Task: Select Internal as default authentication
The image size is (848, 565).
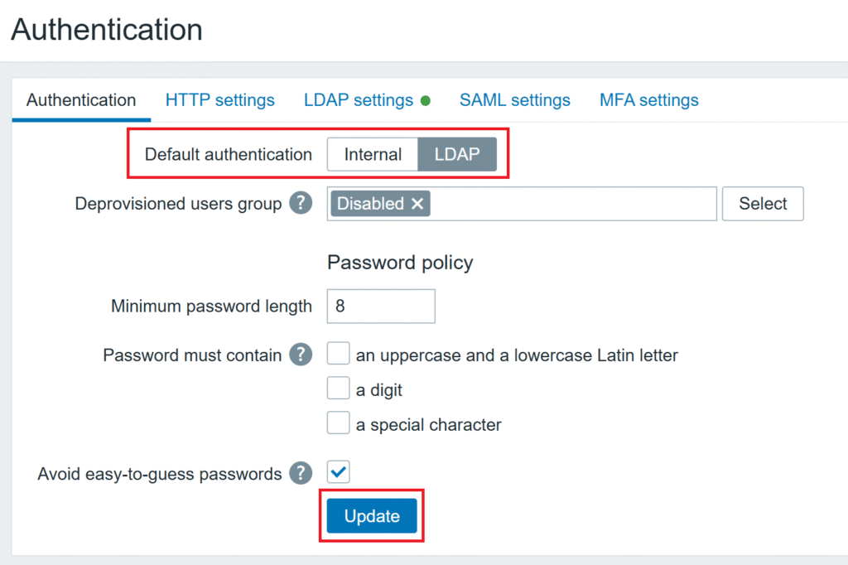Action: pyautogui.click(x=373, y=154)
